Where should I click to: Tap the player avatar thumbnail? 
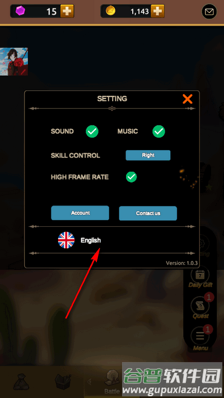pyautogui.click(x=13, y=62)
